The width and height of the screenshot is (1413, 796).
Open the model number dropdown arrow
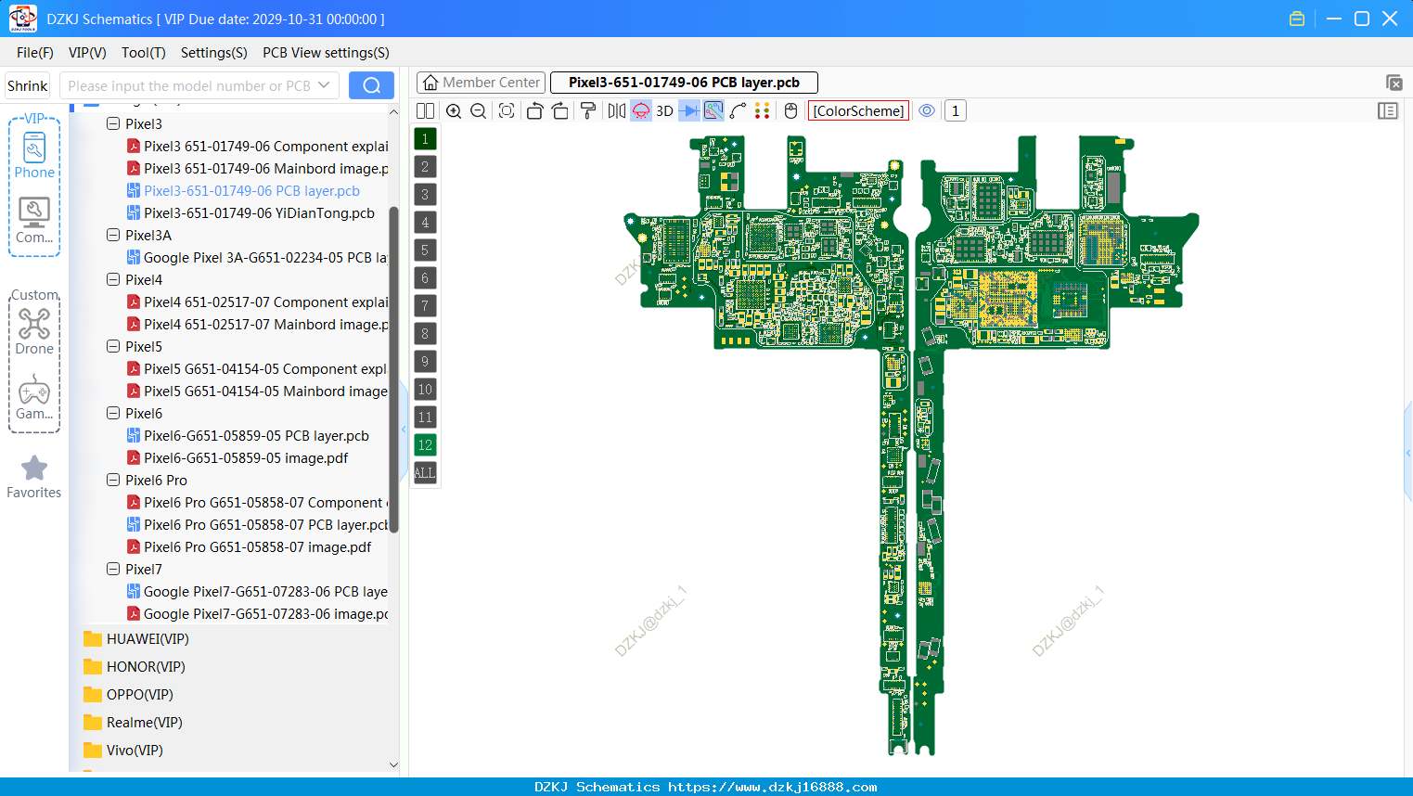point(324,85)
